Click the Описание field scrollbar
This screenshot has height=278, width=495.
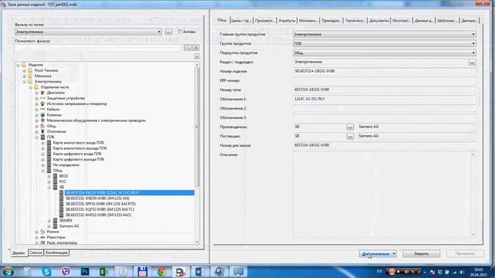click(x=473, y=194)
